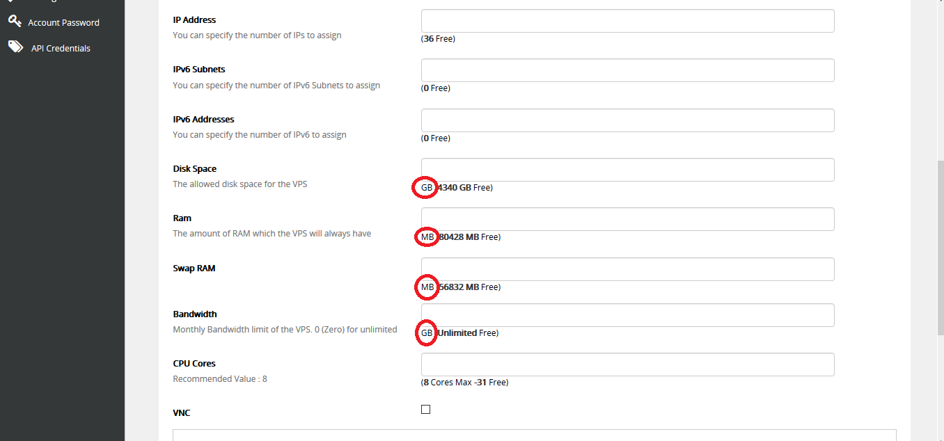The image size is (944, 441).
Task: Click the VNC field label
Action: (182, 413)
